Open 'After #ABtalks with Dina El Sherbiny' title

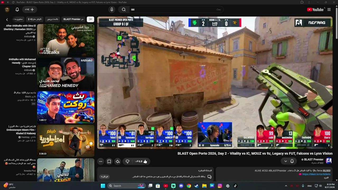coord(20,29)
